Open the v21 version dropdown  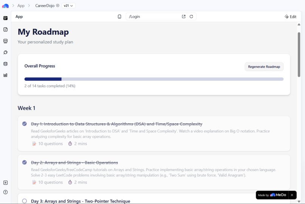click(x=68, y=6)
